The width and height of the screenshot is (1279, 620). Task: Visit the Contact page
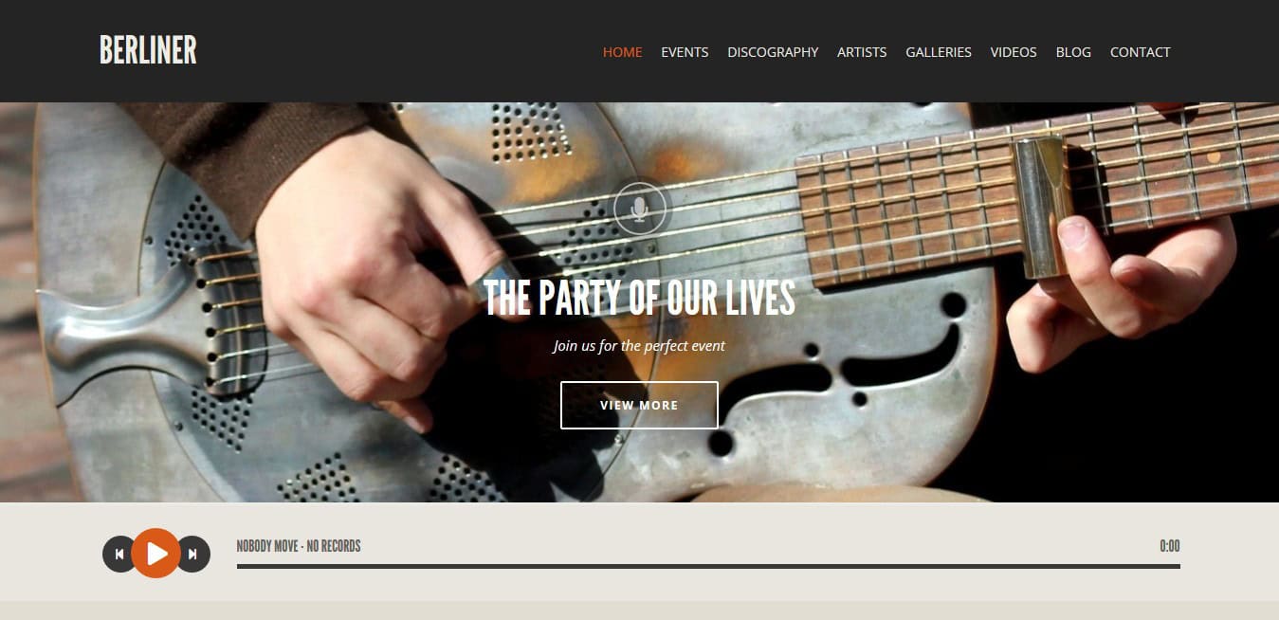pyautogui.click(x=1140, y=52)
